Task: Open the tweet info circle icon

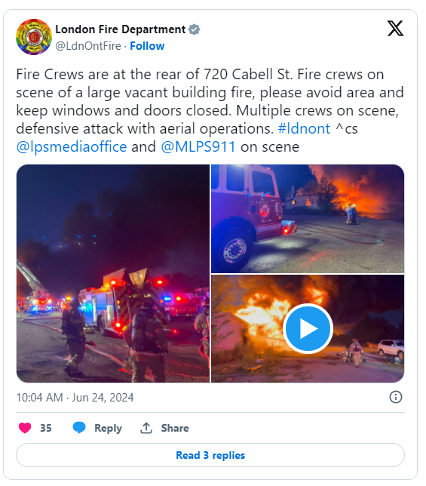Action: tap(396, 397)
